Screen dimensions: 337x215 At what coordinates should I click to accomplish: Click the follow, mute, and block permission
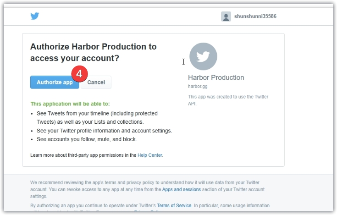click(x=87, y=139)
